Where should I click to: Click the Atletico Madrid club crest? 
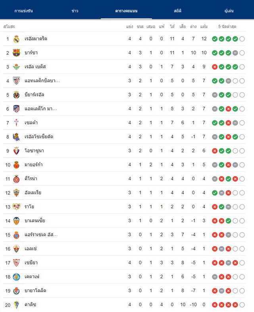tap(16, 109)
